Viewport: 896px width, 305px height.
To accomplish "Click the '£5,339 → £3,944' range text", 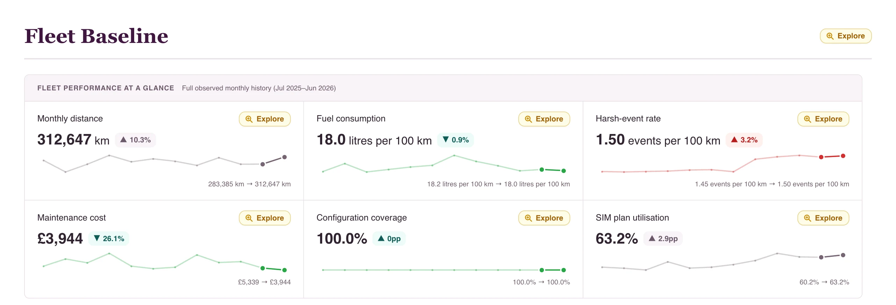I will [264, 282].
